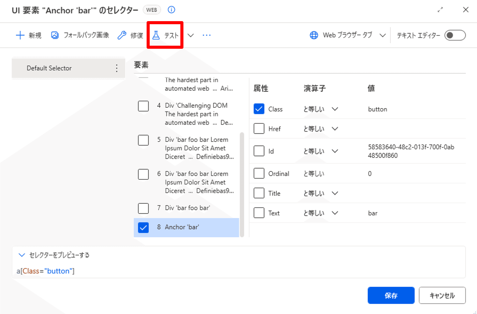Viewport: 477px width, 314px height.
Task: Click the Text value 'bar'
Action: coord(373,213)
